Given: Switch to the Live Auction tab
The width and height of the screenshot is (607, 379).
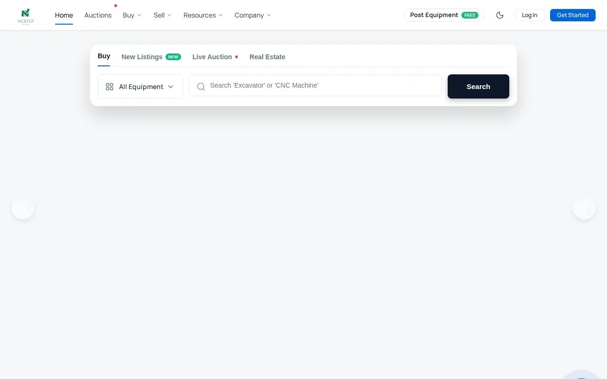Looking at the screenshot, I should click(x=215, y=57).
